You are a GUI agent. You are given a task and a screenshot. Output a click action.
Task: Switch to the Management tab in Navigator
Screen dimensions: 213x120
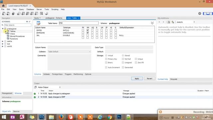(7, 93)
